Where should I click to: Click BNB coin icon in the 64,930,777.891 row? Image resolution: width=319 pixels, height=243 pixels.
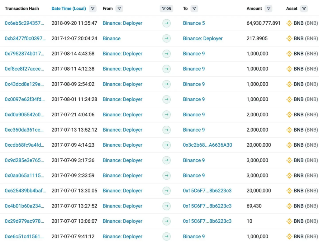click(289, 23)
